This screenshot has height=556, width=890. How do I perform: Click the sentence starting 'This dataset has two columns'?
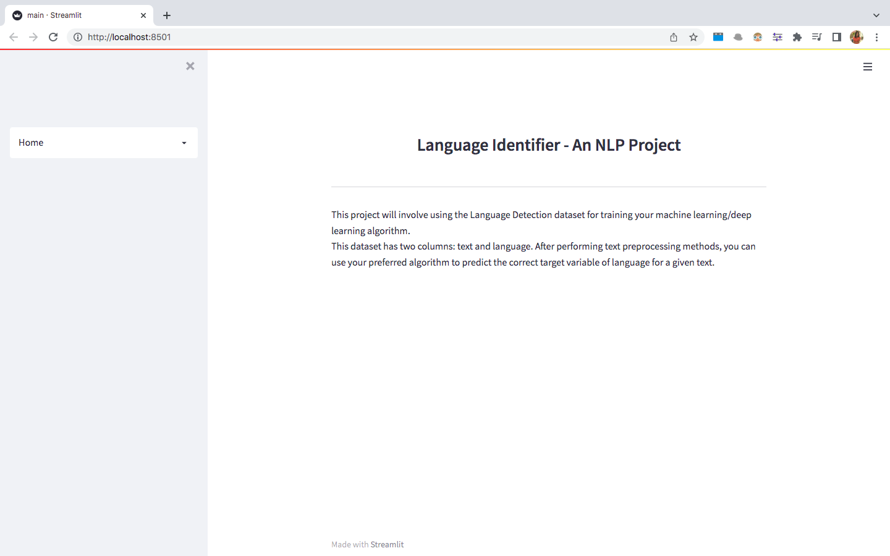[543, 254]
